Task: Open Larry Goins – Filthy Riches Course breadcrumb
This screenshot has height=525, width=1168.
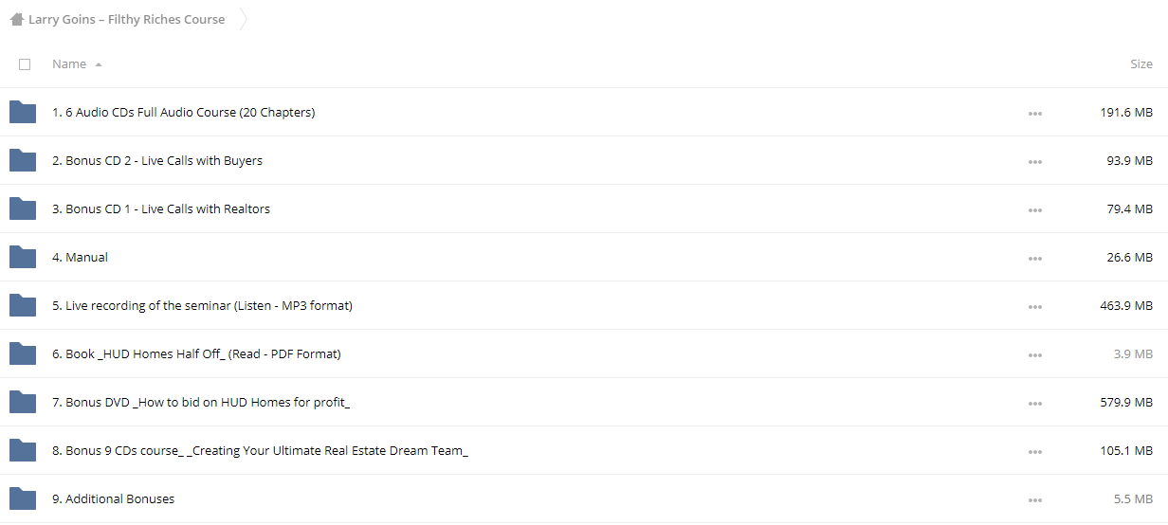Action: [x=126, y=19]
